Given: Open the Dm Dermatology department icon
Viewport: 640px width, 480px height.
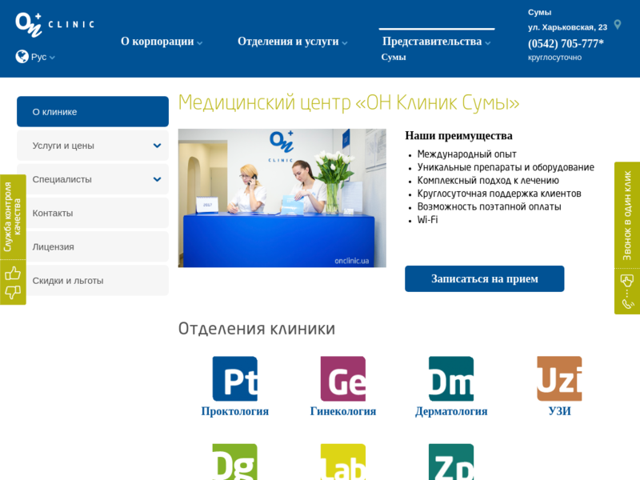Looking at the screenshot, I should 451,378.
